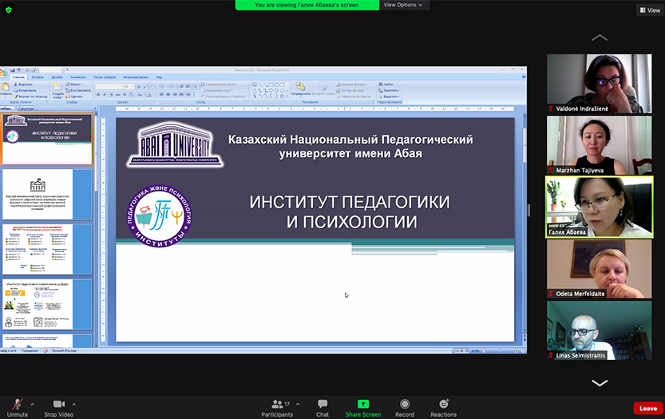Click Создать слайд icon
This screenshot has height=419, width=665.
[x=57, y=87]
